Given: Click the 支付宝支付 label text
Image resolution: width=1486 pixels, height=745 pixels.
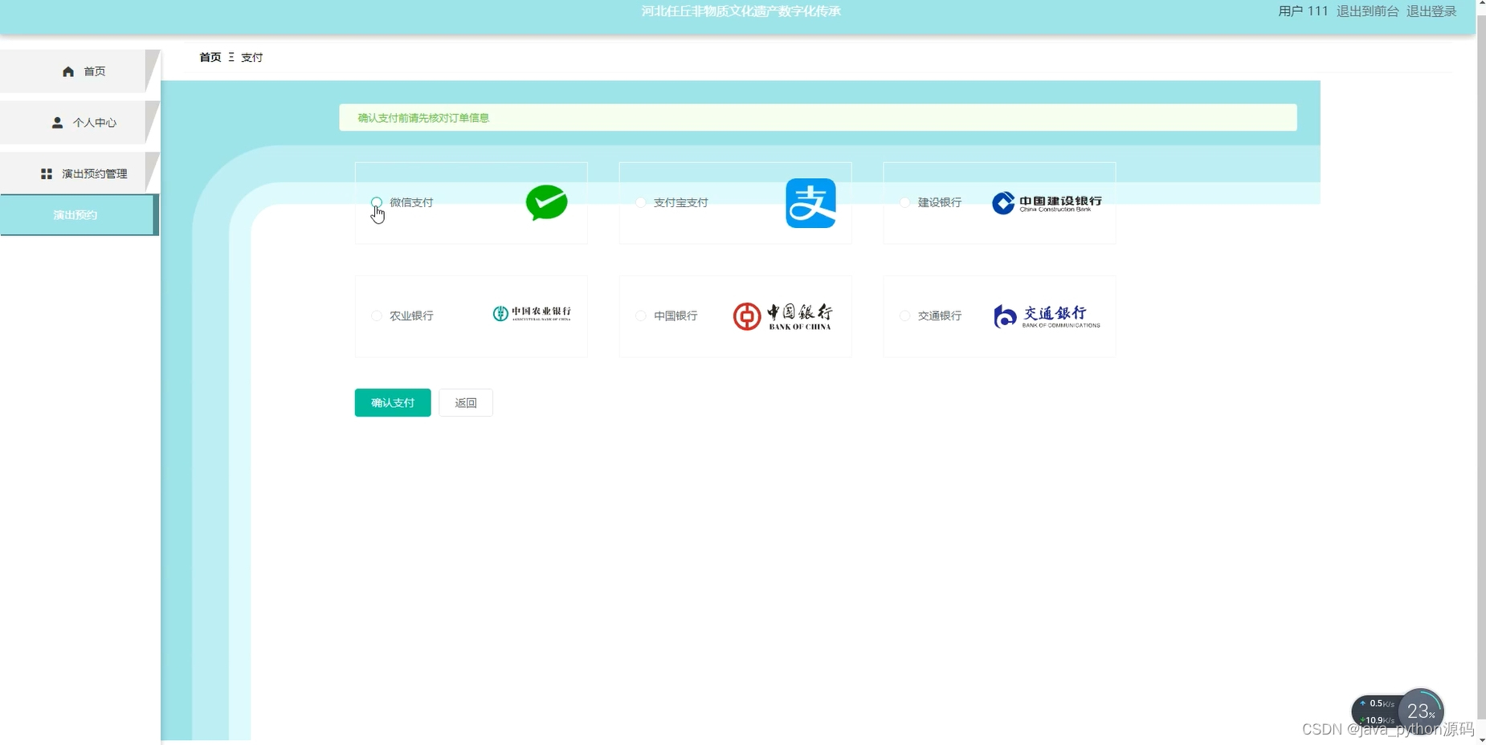Looking at the screenshot, I should (x=681, y=202).
